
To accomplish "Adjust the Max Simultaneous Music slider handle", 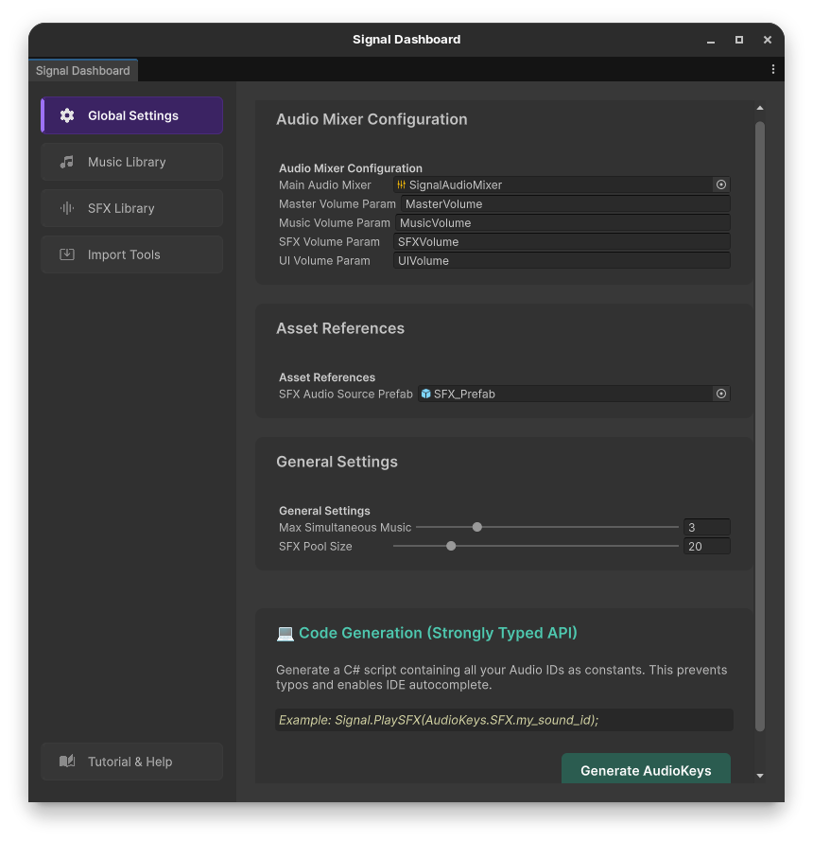I will [477, 527].
